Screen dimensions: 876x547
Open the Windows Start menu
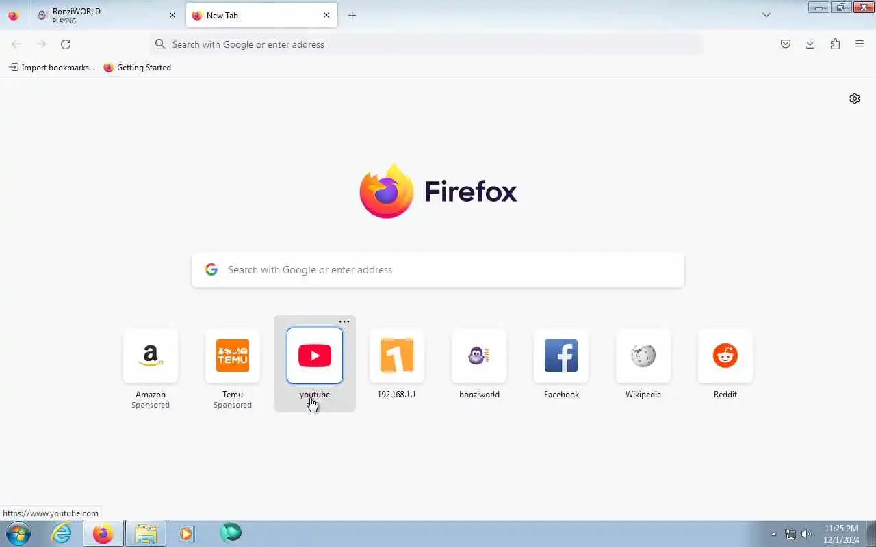click(x=18, y=533)
